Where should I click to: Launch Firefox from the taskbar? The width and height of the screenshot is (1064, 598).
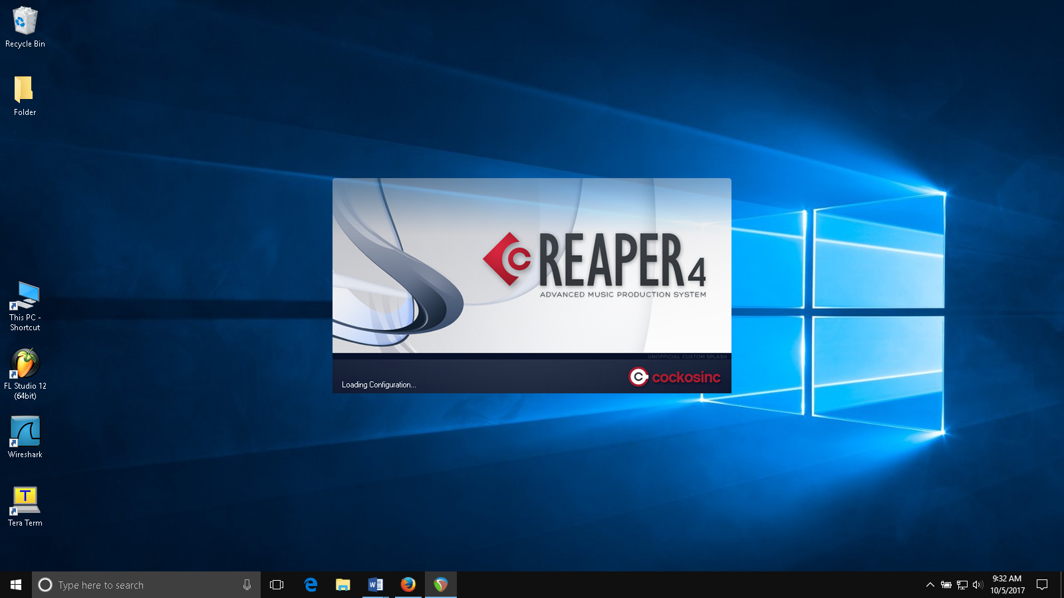[408, 585]
